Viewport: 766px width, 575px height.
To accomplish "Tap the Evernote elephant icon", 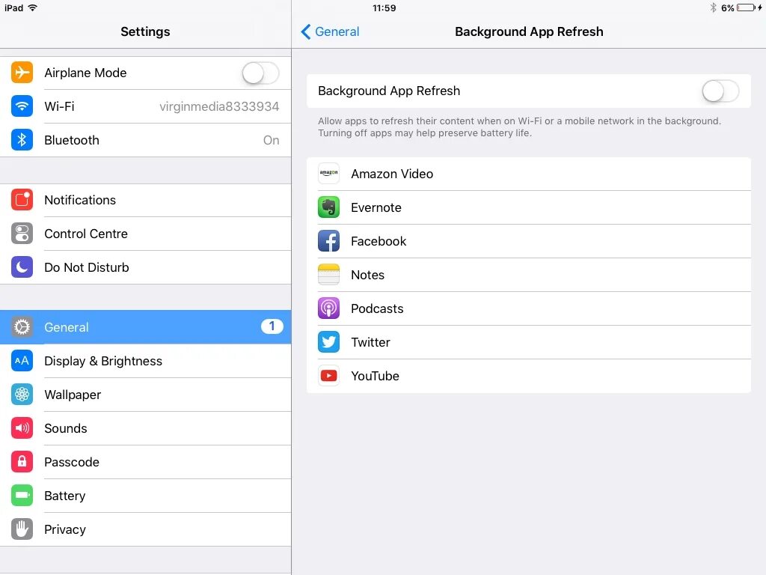I will click(x=329, y=207).
